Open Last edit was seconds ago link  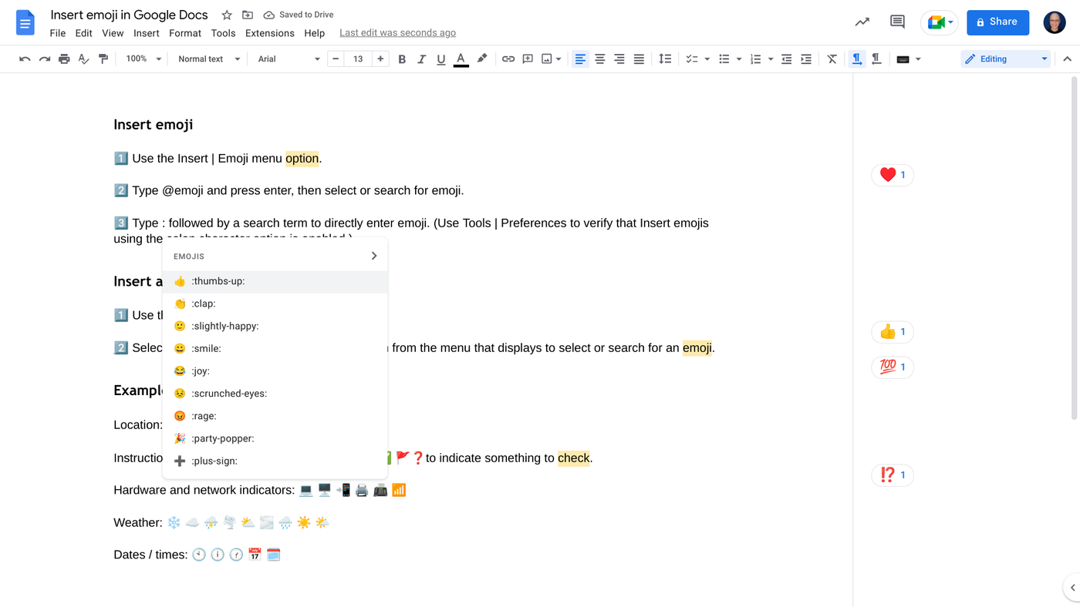397,32
